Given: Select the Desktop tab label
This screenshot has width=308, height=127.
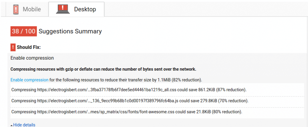Looking at the screenshot, I should point(85,9).
